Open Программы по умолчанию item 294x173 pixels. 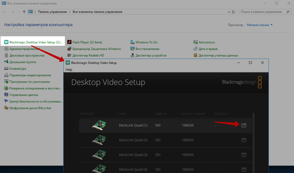click(x=27, y=82)
